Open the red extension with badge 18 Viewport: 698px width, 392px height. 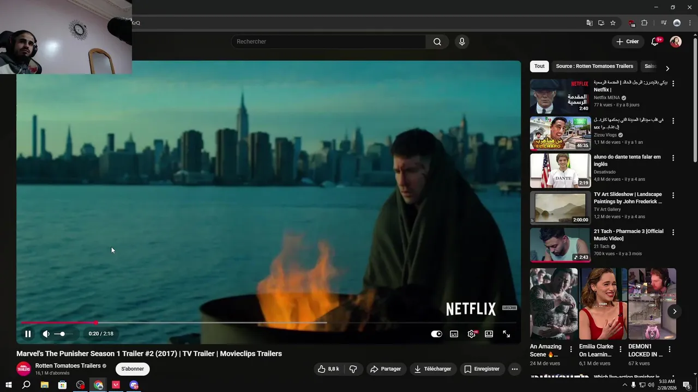[x=631, y=23]
